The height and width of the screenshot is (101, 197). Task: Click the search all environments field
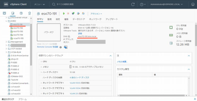[x=65, y=4]
